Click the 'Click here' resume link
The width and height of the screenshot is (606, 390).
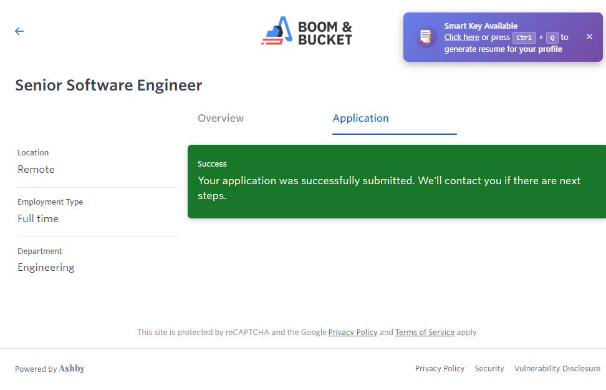point(461,37)
